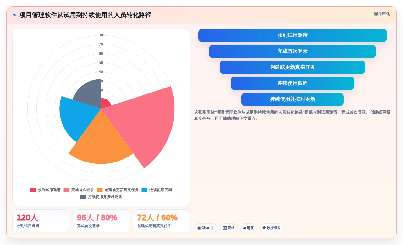Image resolution: width=403 pixels, height=245 pixels.
Task: Click the description paragraph under the funnel
Action: pos(292,115)
